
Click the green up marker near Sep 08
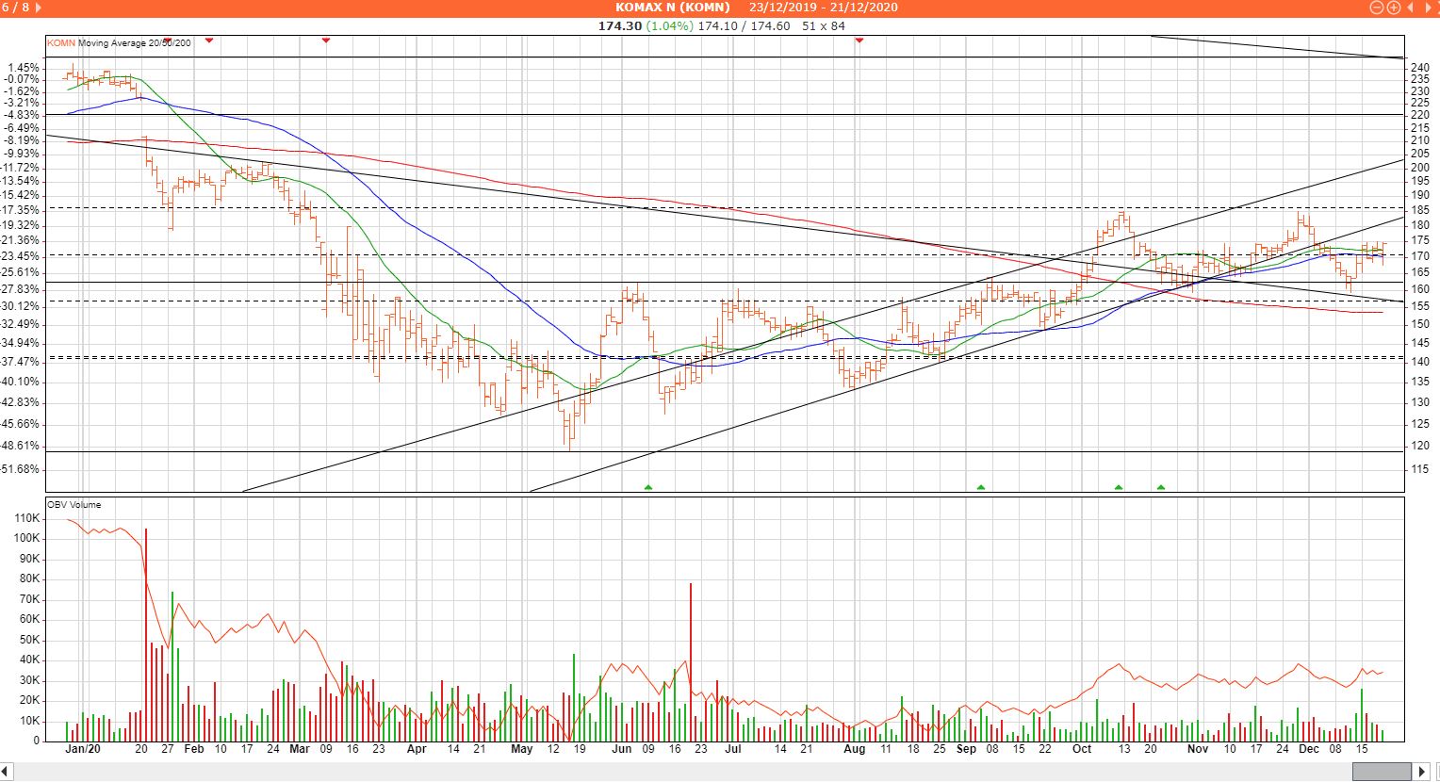[x=981, y=487]
